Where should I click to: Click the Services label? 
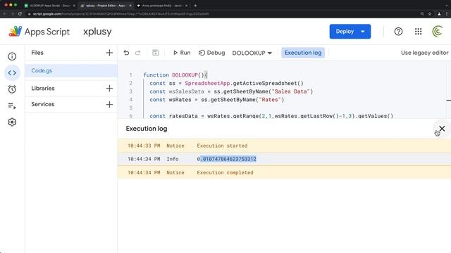click(42, 105)
